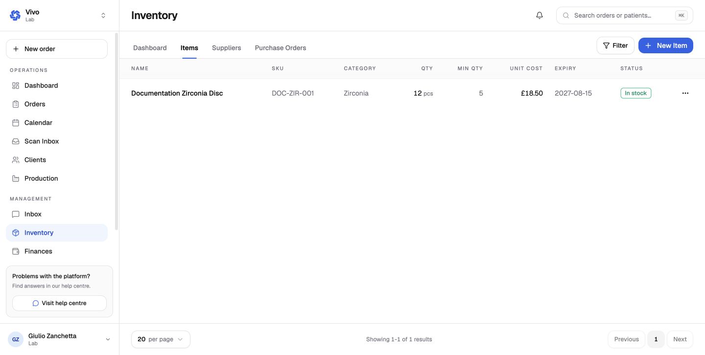Click the search magnifier icon
The image size is (705, 355).
565,16
